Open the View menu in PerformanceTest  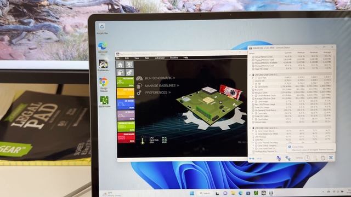137,58
